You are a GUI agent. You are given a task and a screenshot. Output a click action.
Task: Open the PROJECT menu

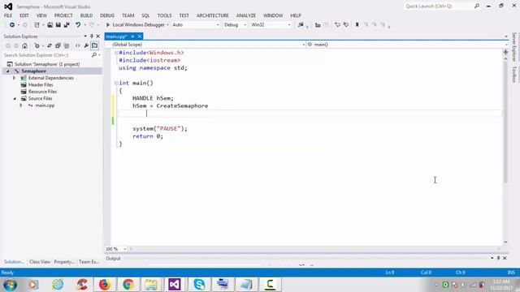coord(63,15)
